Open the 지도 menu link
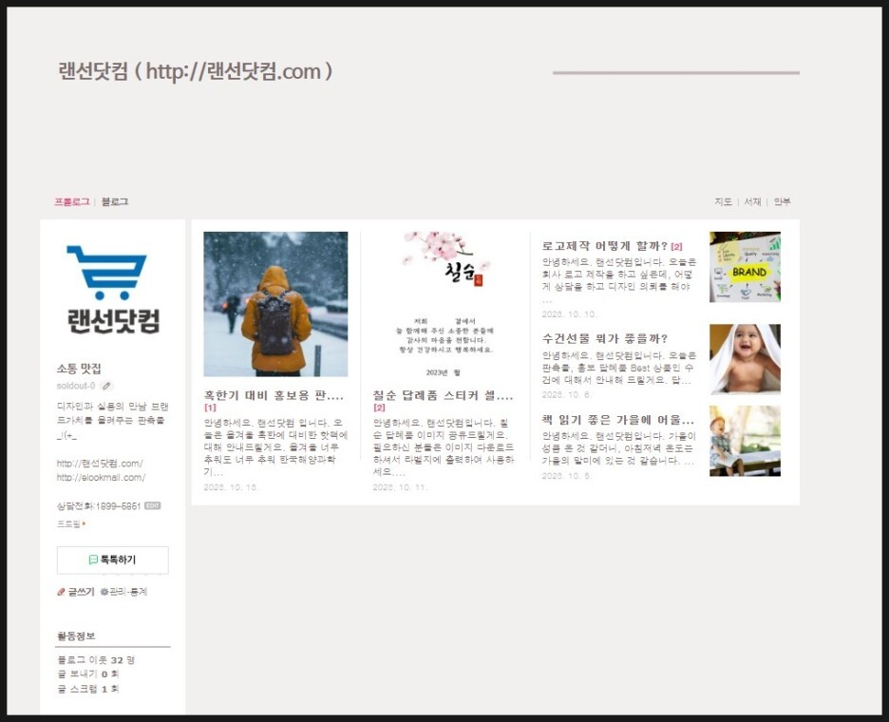 (x=723, y=202)
